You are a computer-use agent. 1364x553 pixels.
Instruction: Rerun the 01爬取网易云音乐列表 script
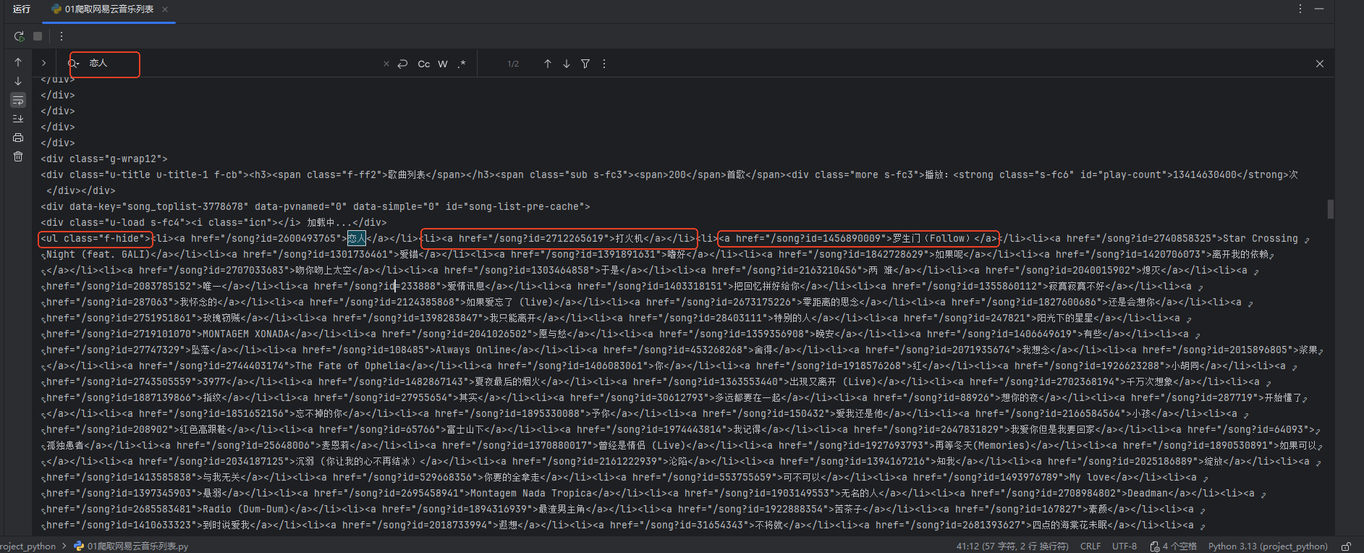(19, 36)
